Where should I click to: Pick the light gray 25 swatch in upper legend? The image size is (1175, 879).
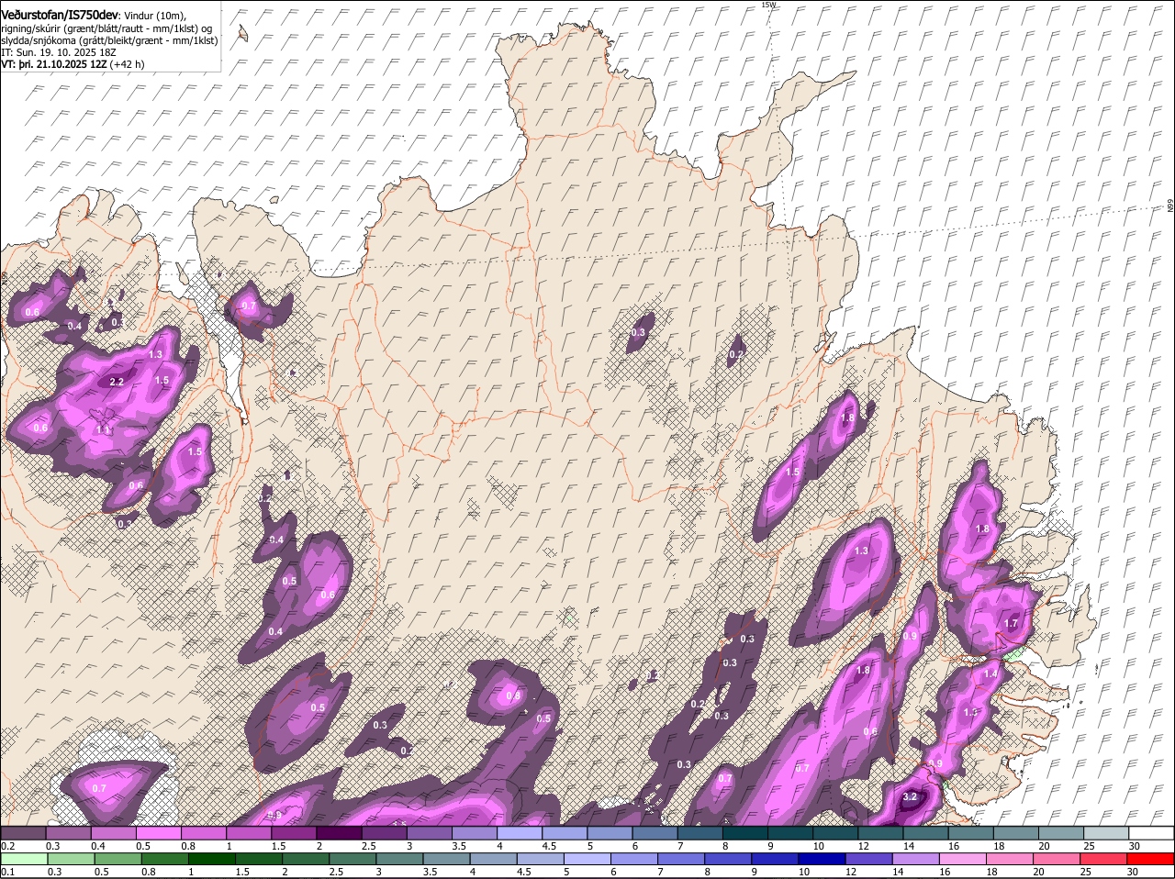(1106, 833)
